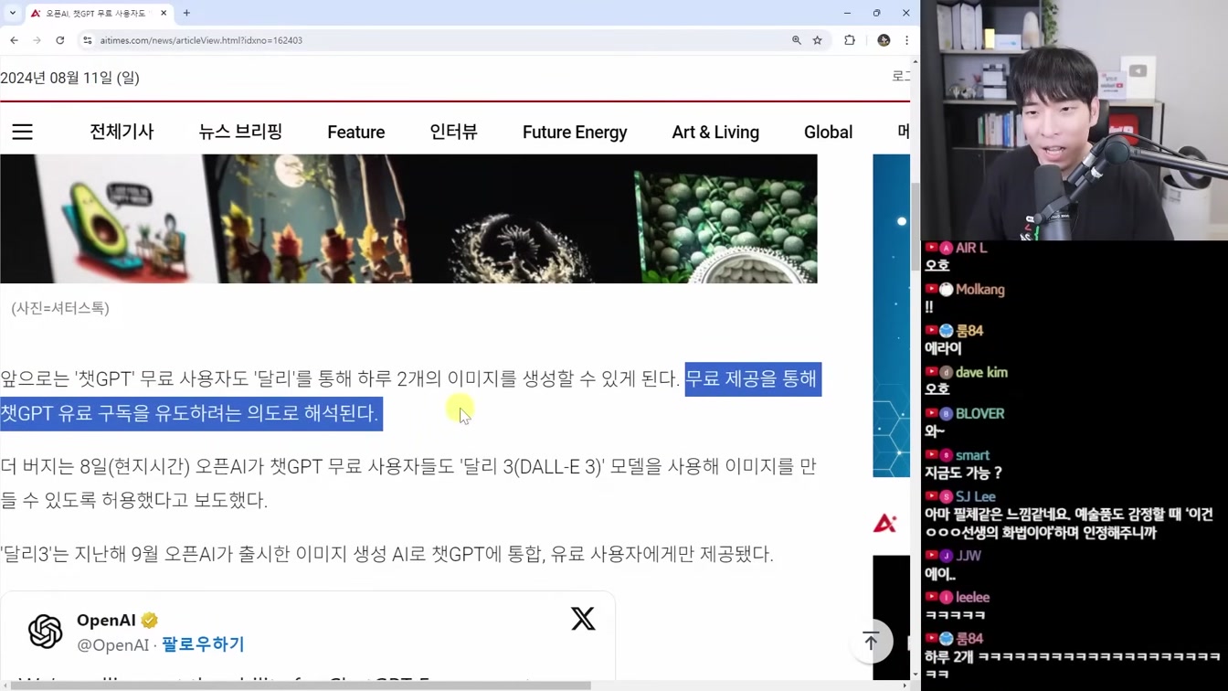Open the Feature menu
1228x691 pixels.
356,133
